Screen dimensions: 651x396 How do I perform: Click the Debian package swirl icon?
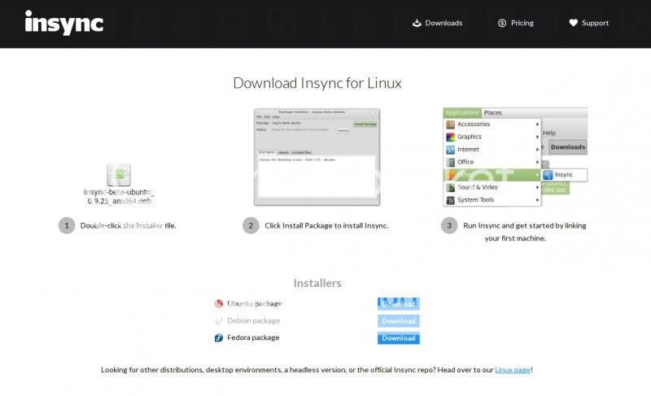(x=219, y=321)
